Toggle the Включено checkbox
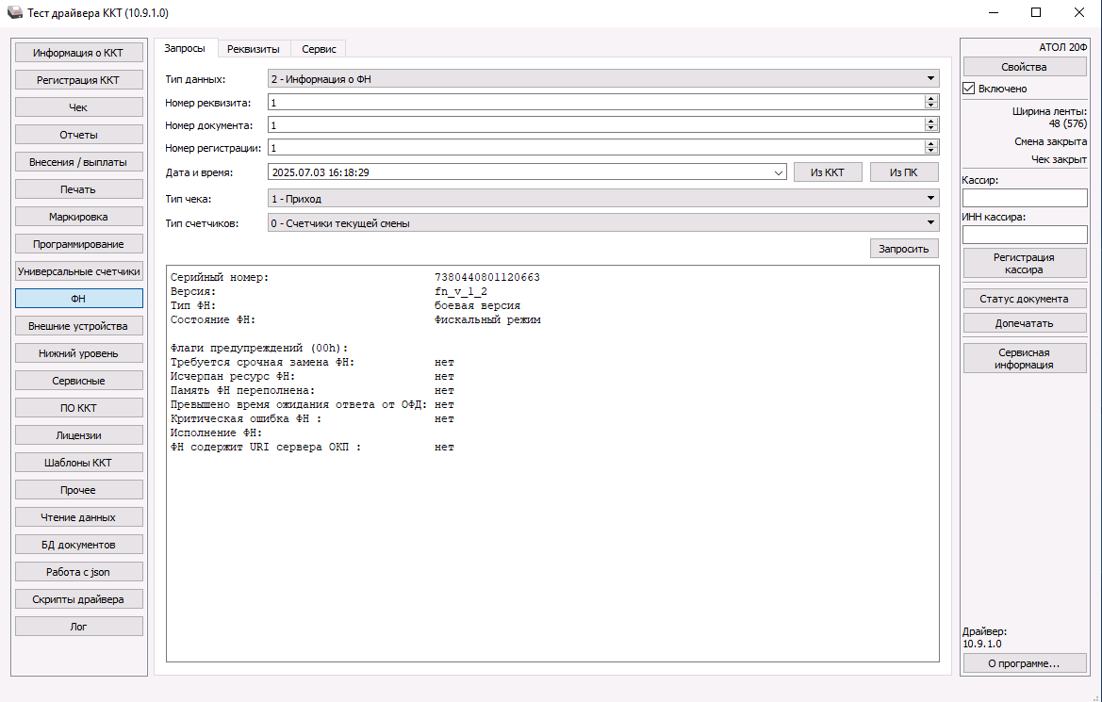Screen dimensions: 1102x702 coord(968,89)
